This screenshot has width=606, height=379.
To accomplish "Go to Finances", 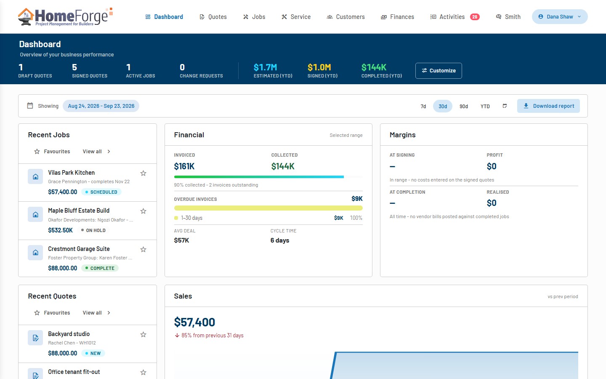I will [x=398, y=17].
